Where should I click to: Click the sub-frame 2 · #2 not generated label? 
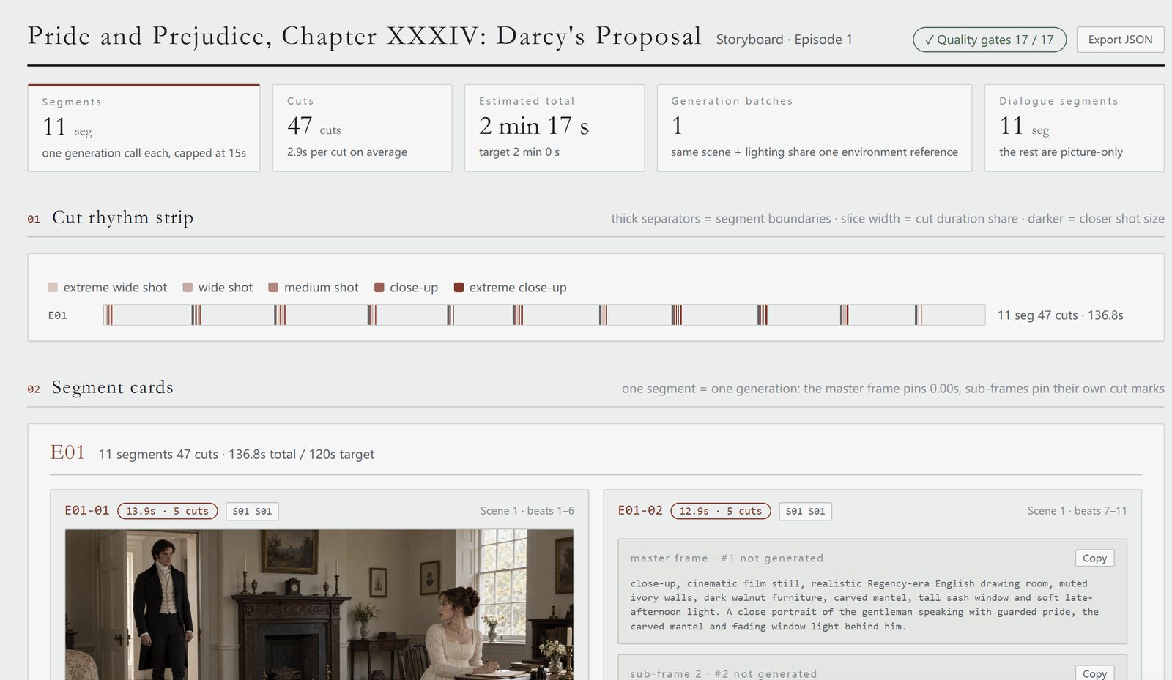(723, 673)
